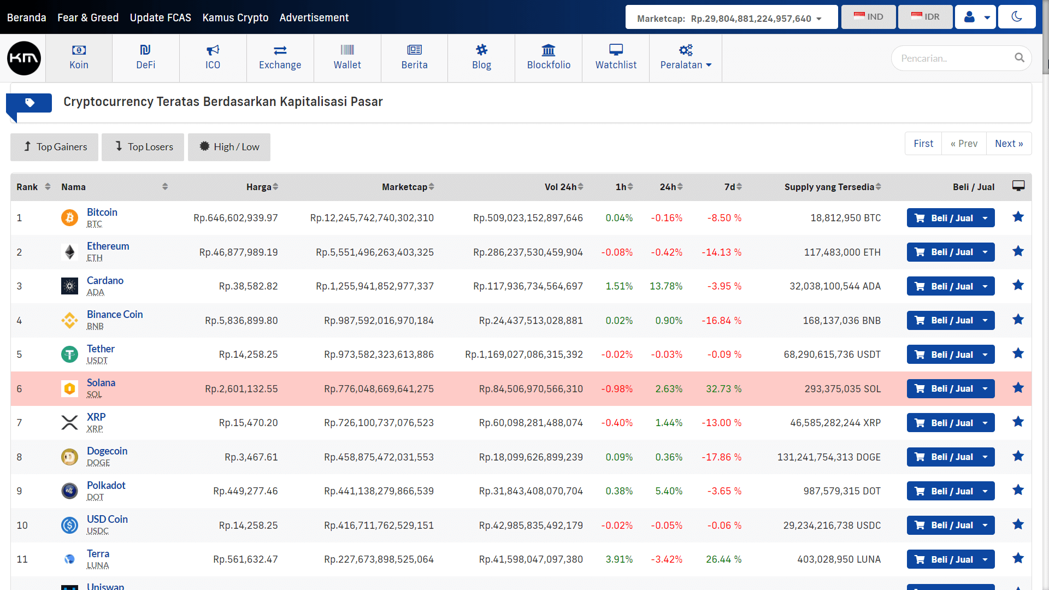Expand Ethereum Beli / Jual dropdown arrow
Viewport: 1049px width, 590px height.
[x=985, y=252]
